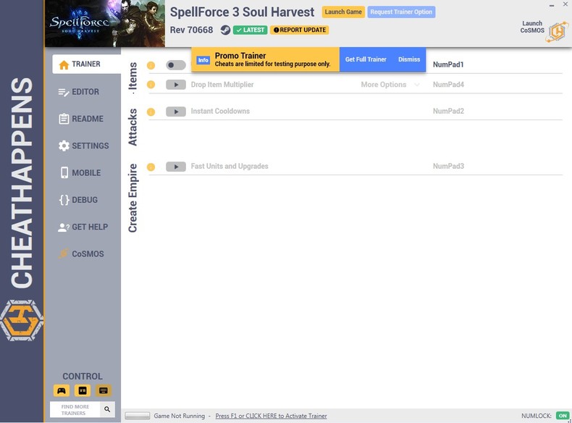Screen dimensions: 572x423
Task: Activate Drop Item Multiplier play button
Action: click(x=176, y=85)
